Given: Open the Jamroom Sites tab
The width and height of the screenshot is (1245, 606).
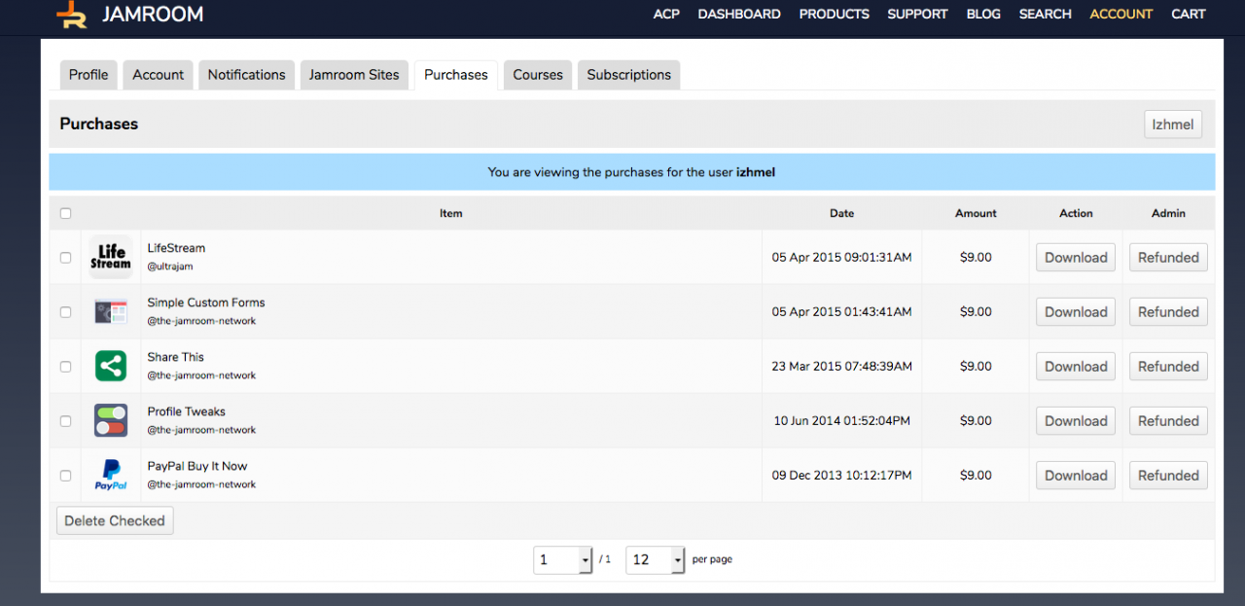Looking at the screenshot, I should pyautogui.click(x=354, y=75).
